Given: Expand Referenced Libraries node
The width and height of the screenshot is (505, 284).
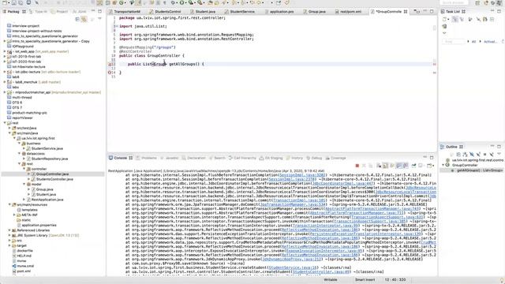Looking at the screenshot, I should [x=9, y=230].
